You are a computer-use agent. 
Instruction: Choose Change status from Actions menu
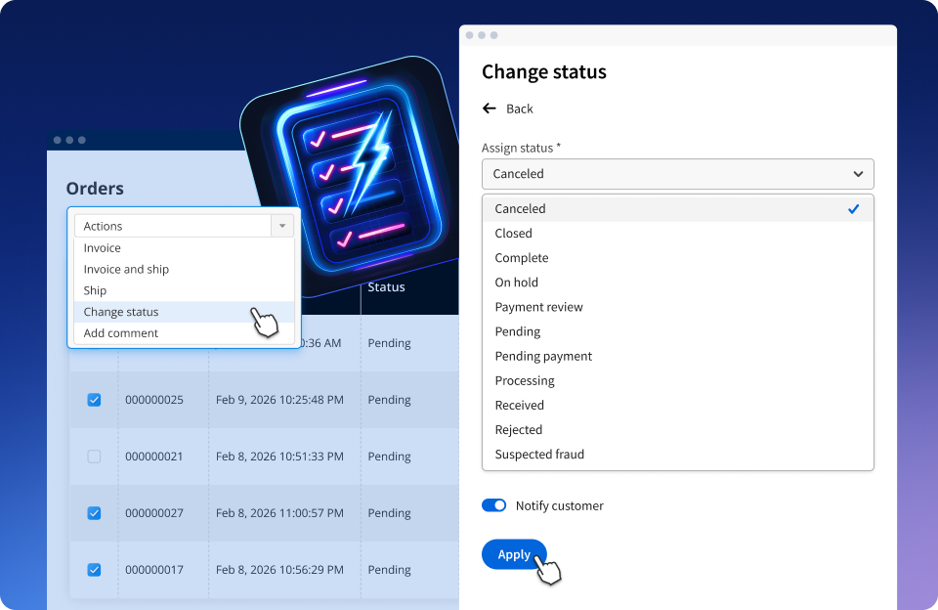pyautogui.click(x=185, y=312)
